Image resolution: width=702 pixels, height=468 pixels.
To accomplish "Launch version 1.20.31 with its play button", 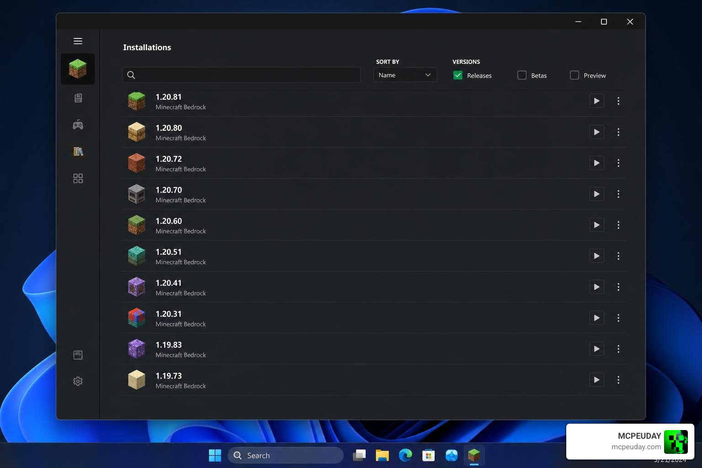I will (x=597, y=318).
